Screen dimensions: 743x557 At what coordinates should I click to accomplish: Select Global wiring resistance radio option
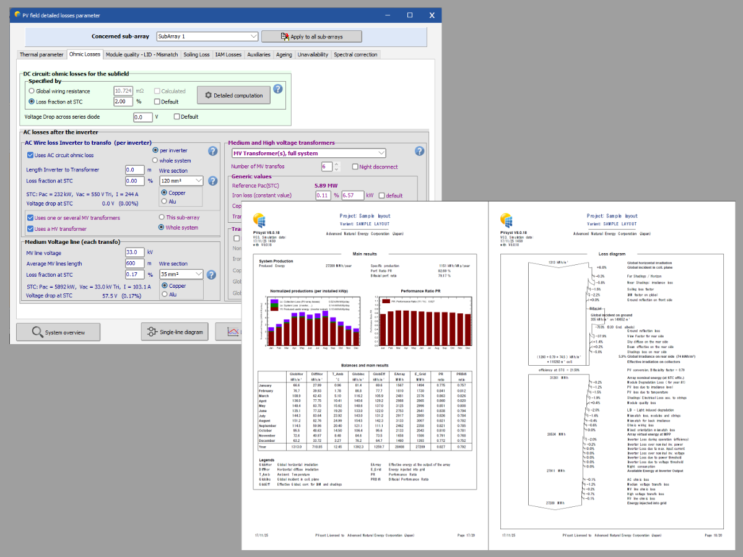pos(32,91)
